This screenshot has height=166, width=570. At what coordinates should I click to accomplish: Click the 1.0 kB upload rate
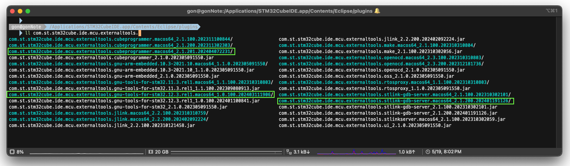click(407, 152)
